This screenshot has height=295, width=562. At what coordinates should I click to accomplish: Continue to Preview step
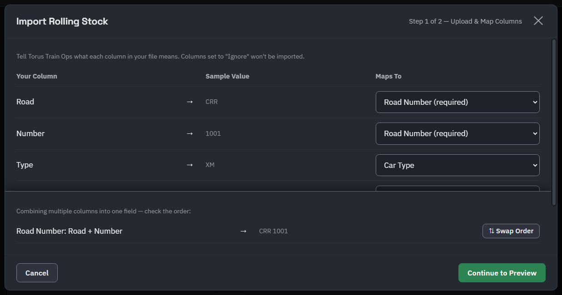[502, 273]
